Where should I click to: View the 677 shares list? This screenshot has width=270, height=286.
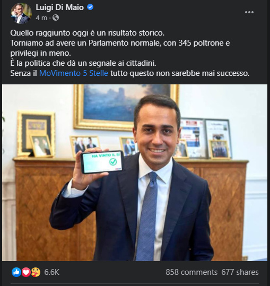(240, 272)
